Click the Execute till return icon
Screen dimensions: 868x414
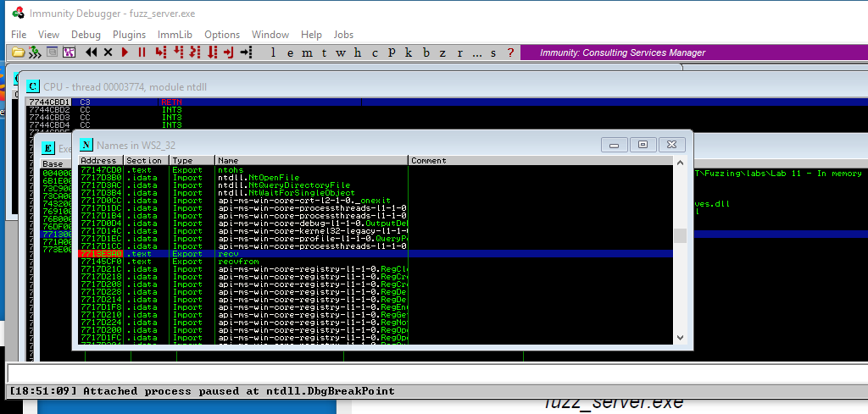pyautogui.click(x=229, y=52)
